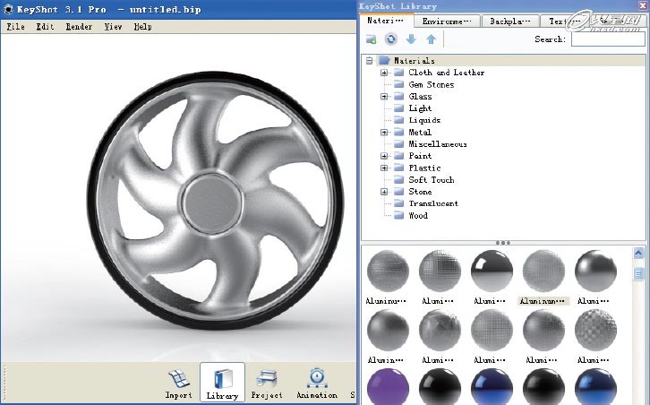Select the Stone folder

(420, 192)
